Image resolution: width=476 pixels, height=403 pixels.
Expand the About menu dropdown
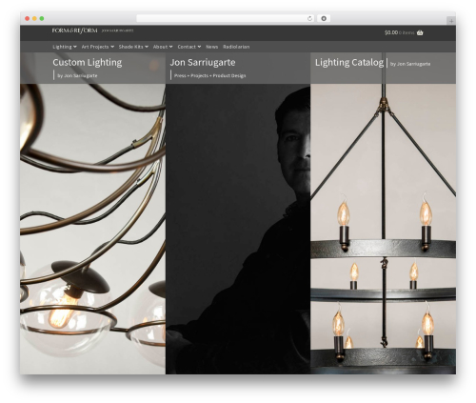163,47
